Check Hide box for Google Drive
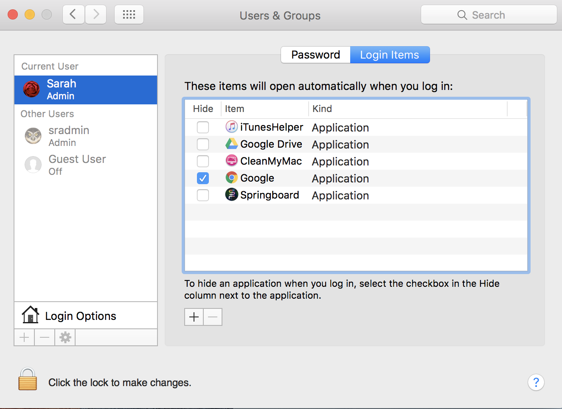Screen dimensions: 562x409 tap(203, 144)
